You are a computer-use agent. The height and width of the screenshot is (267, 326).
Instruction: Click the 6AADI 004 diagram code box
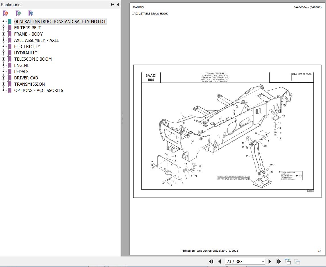click(151, 78)
